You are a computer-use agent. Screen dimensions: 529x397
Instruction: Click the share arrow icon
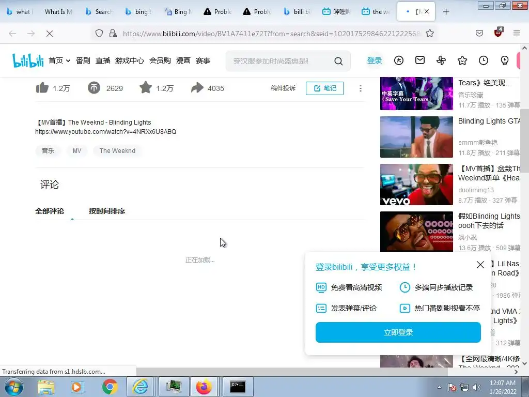click(197, 88)
